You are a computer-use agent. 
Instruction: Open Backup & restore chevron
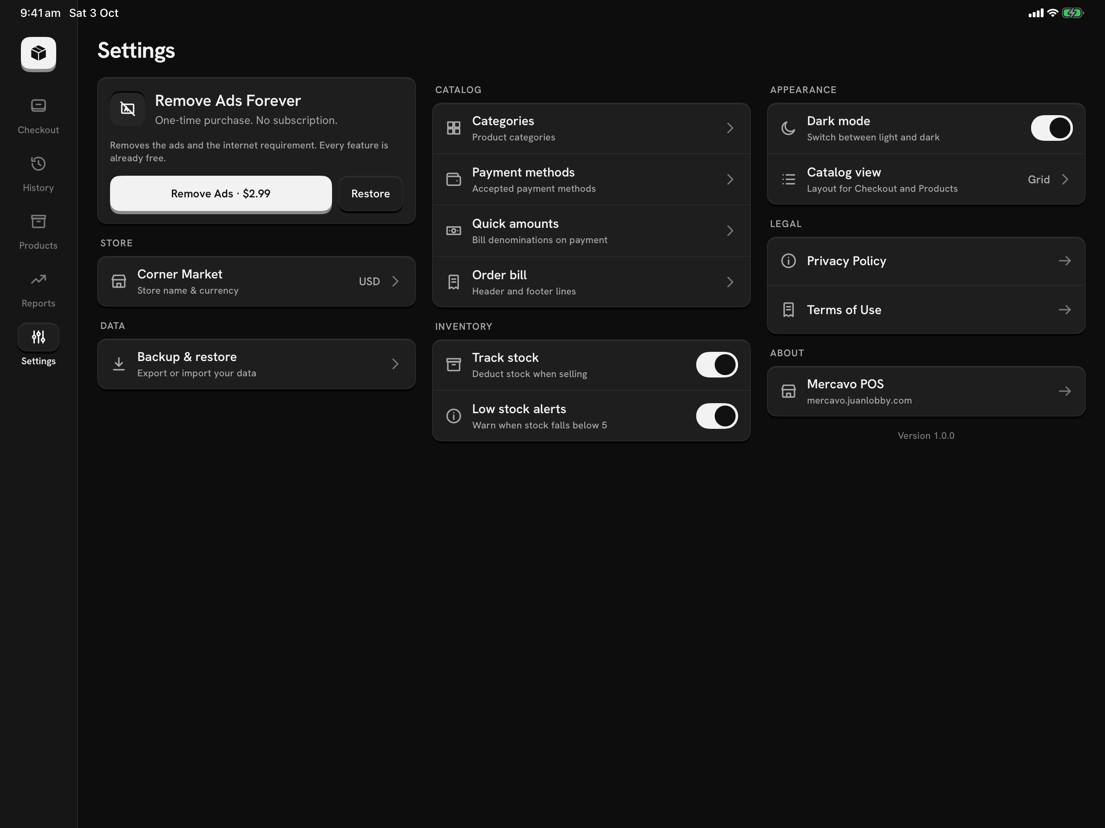click(x=395, y=364)
